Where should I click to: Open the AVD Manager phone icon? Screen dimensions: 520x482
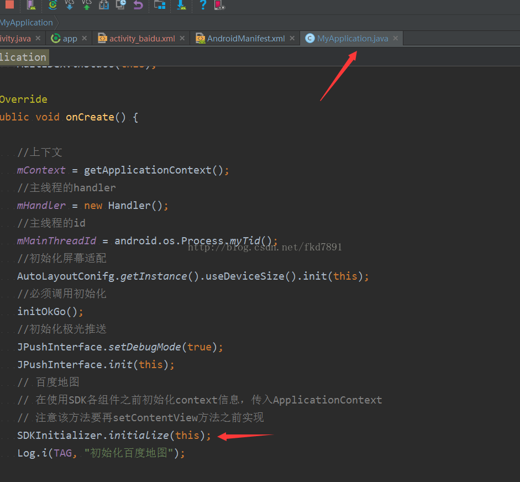pyautogui.click(x=31, y=5)
